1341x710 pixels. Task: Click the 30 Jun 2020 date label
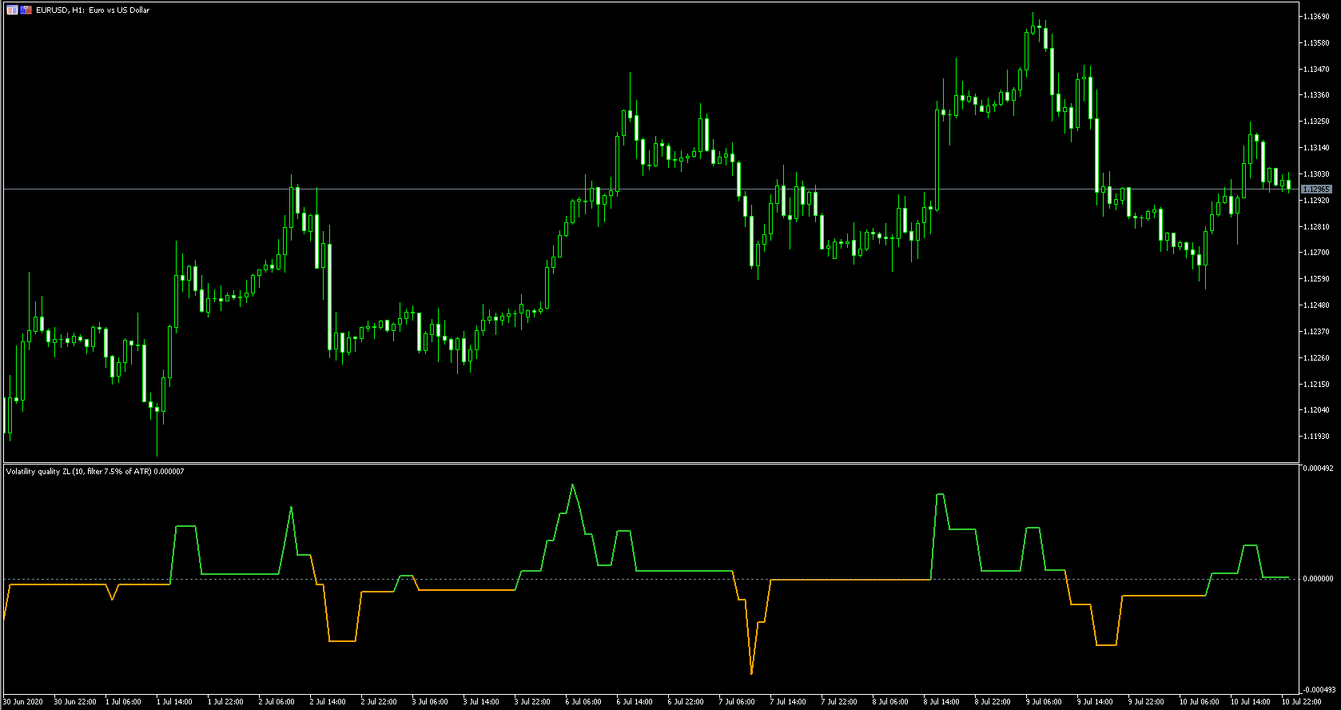[x=23, y=702]
